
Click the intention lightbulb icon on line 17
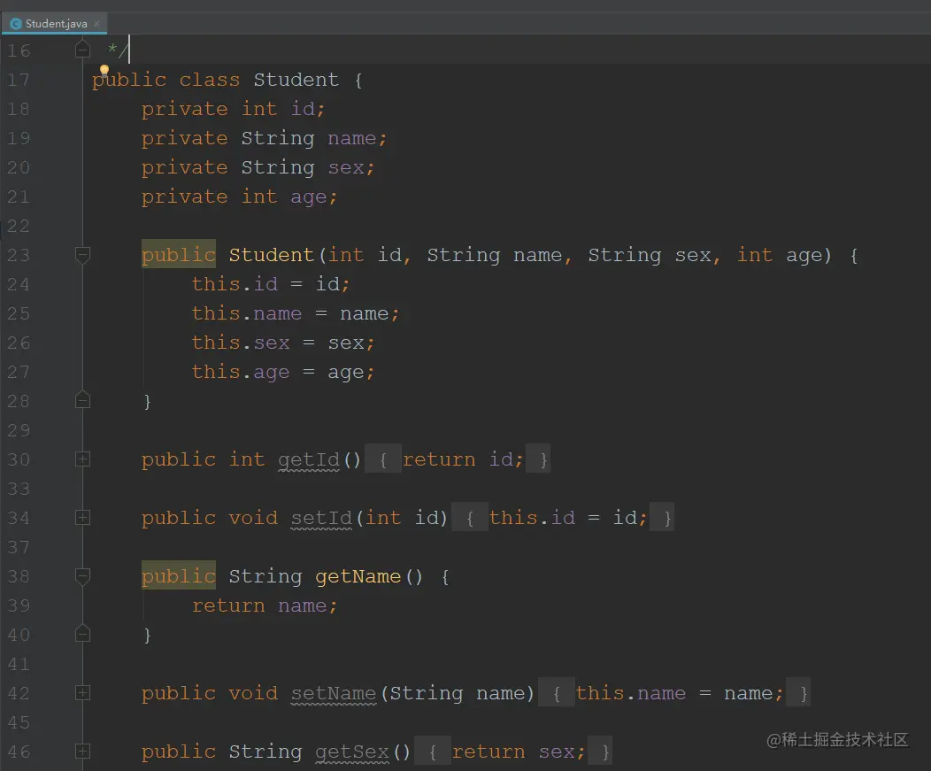tap(104, 71)
